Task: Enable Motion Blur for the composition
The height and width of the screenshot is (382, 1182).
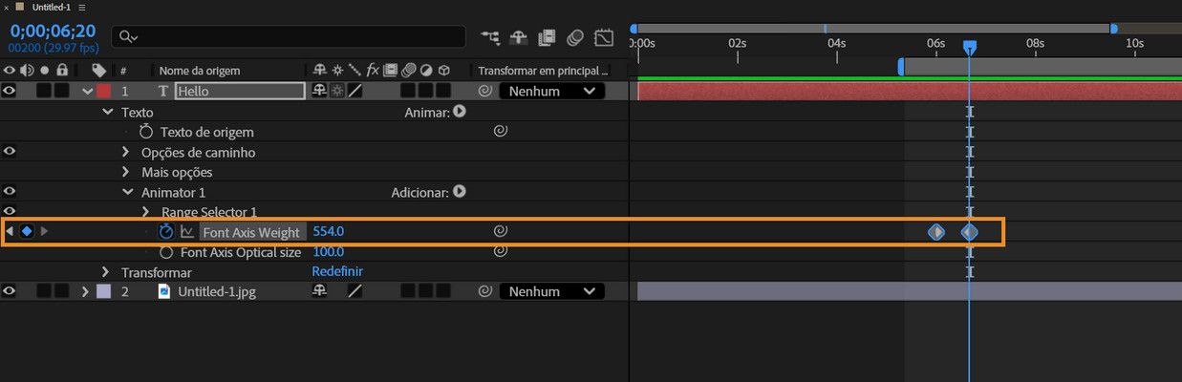Action: coord(575,38)
